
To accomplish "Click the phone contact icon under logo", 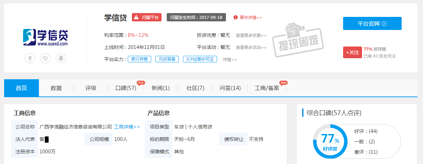I will point(45,58).
